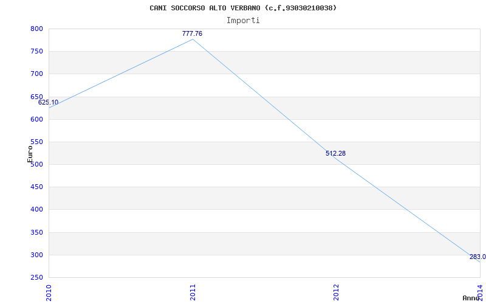Click the 700 y-axis tick label
486x304 pixels.
point(36,74)
